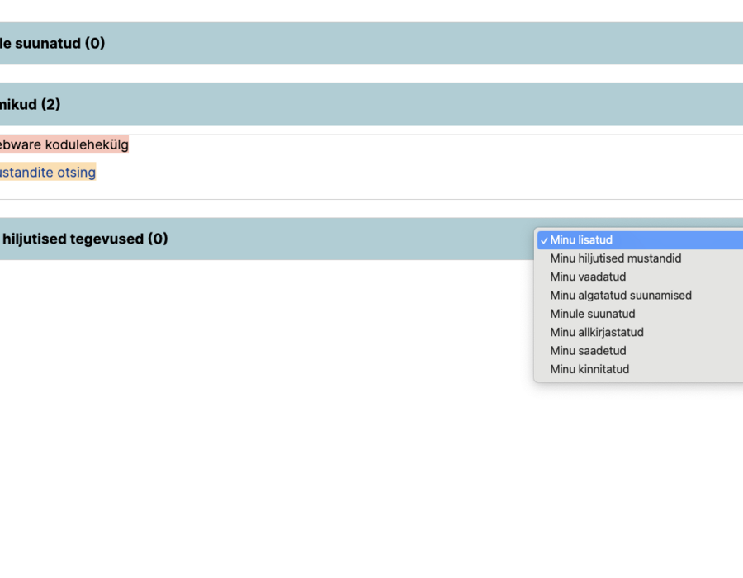743x578 pixels.
Task: Select 'Minu lisatud' dropdown option
Action: point(640,240)
